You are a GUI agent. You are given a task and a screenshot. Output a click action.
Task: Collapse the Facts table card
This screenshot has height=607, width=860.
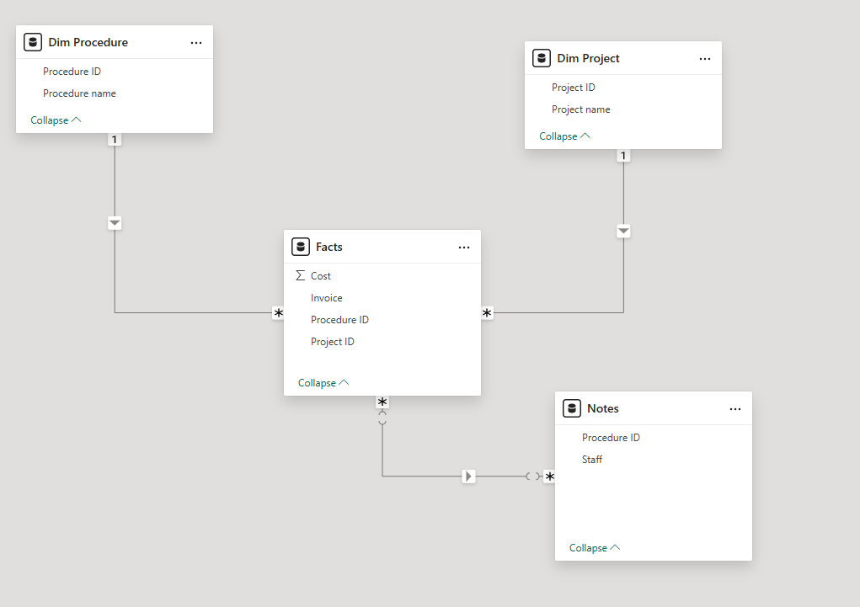[x=323, y=383]
